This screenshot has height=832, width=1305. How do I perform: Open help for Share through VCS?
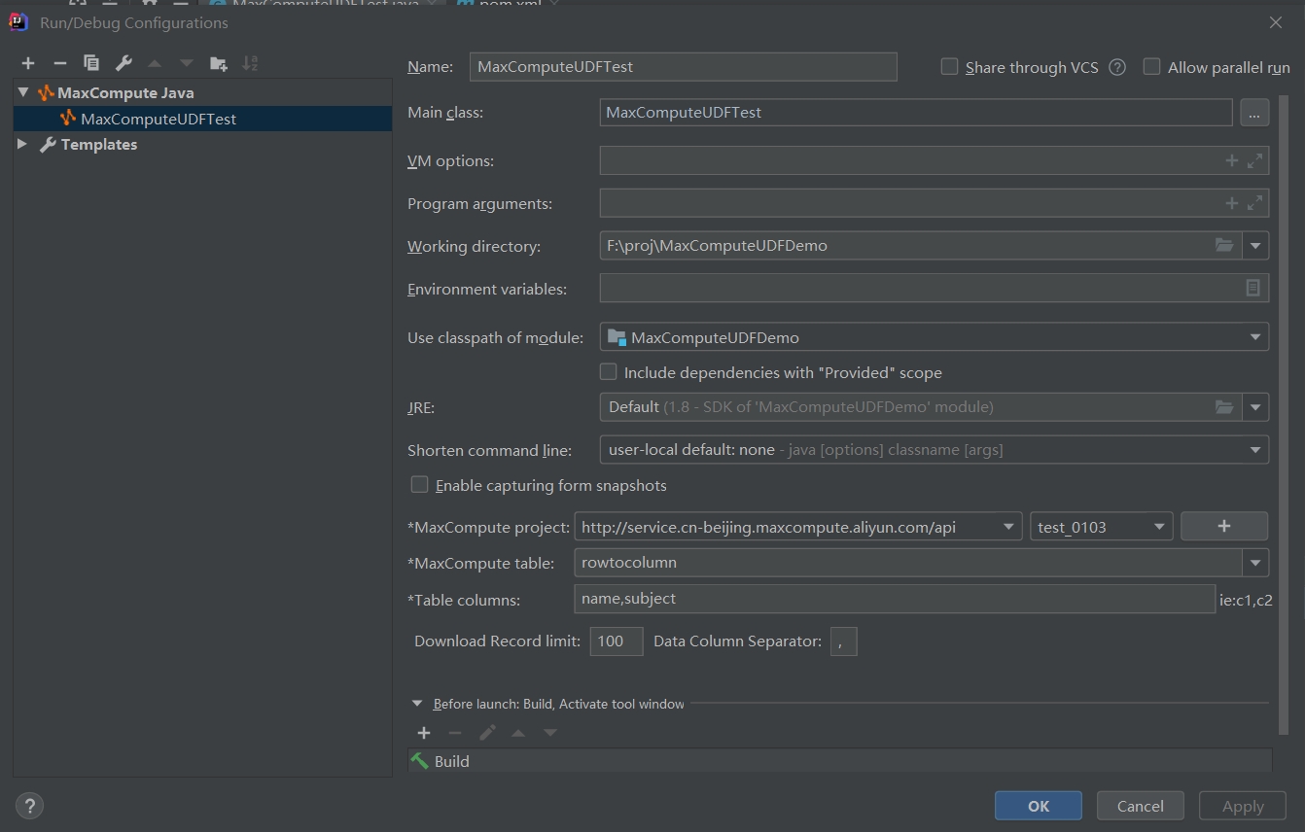point(1117,67)
